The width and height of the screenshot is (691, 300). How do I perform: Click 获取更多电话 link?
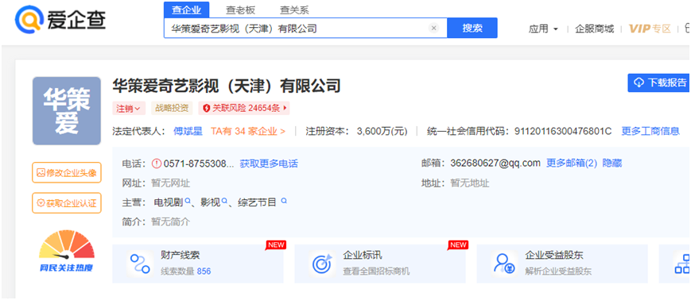(269, 164)
